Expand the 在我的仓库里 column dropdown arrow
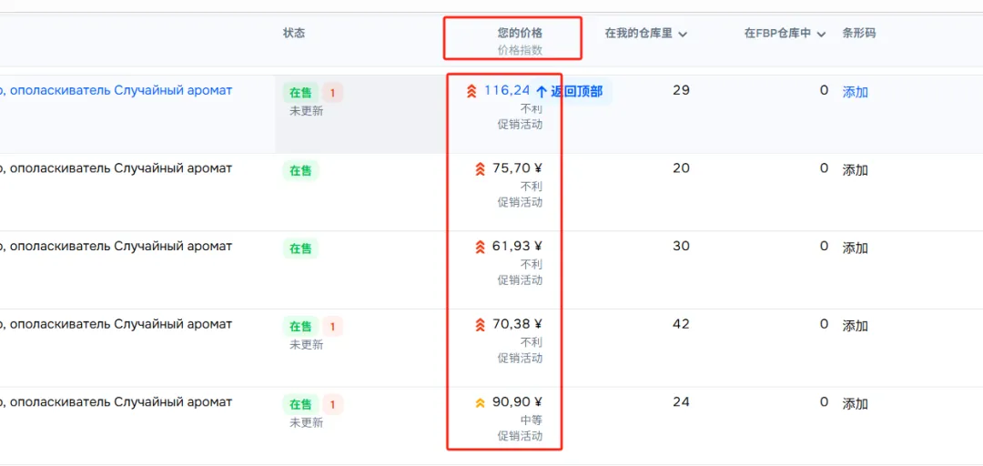The height and width of the screenshot is (466, 983). point(683,35)
